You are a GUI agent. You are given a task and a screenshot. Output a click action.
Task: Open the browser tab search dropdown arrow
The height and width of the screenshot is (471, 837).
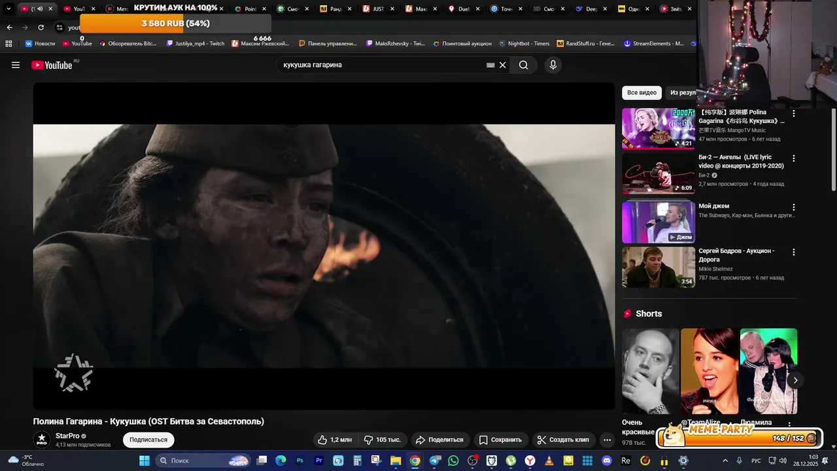point(9,9)
